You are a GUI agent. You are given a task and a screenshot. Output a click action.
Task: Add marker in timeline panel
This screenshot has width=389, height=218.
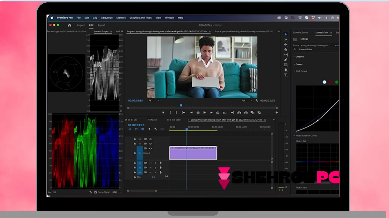(x=149, y=129)
